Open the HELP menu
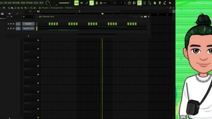This screenshot has height=119, width=212. coord(41,3)
